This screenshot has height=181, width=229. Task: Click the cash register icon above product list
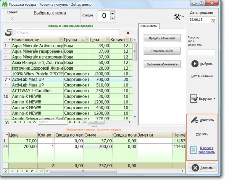click(8, 33)
